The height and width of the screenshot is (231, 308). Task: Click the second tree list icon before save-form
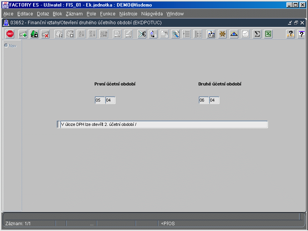[x=198, y=34]
